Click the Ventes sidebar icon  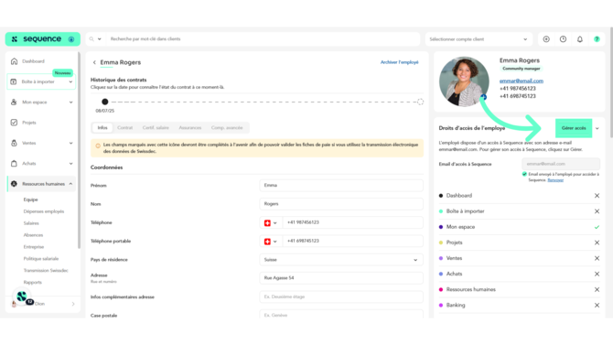pyautogui.click(x=14, y=143)
